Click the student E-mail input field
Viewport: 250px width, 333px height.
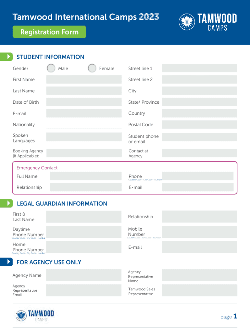pos(84,113)
